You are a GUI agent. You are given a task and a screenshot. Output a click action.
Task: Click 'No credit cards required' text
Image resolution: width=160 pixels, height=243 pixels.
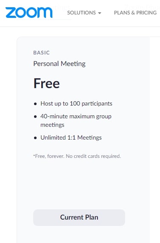click(x=93, y=156)
